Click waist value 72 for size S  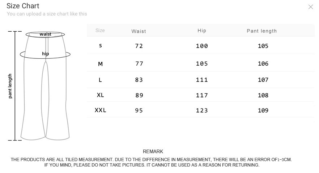coord(139,46)
